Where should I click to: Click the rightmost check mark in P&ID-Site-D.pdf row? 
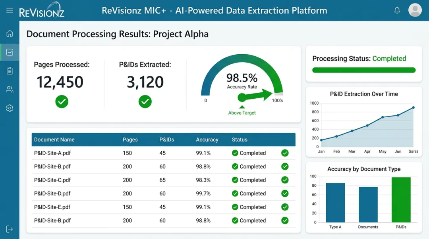[x=285, y=193]
